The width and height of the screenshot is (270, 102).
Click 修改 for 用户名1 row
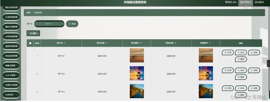coord(241,52)
